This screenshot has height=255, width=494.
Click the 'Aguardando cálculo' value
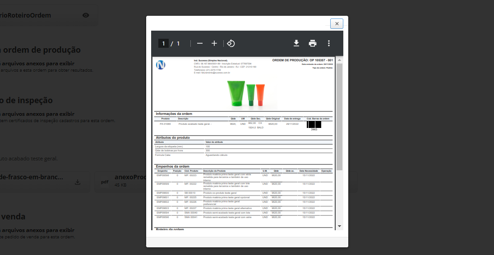[217, 155]
